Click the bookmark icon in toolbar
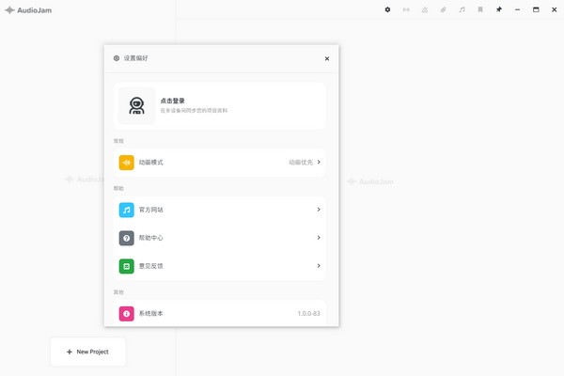The width and height of the screenshot is (564, 376). 480,9
